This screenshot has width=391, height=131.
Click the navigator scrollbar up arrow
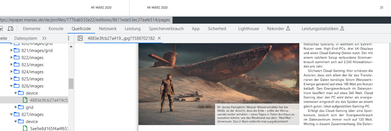[x=71, y=46]
